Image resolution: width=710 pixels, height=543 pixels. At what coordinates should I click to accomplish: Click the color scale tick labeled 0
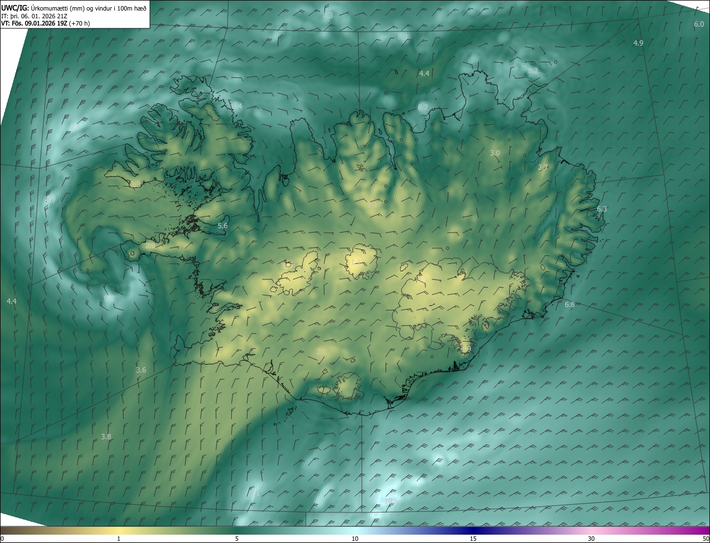point(2,539)
